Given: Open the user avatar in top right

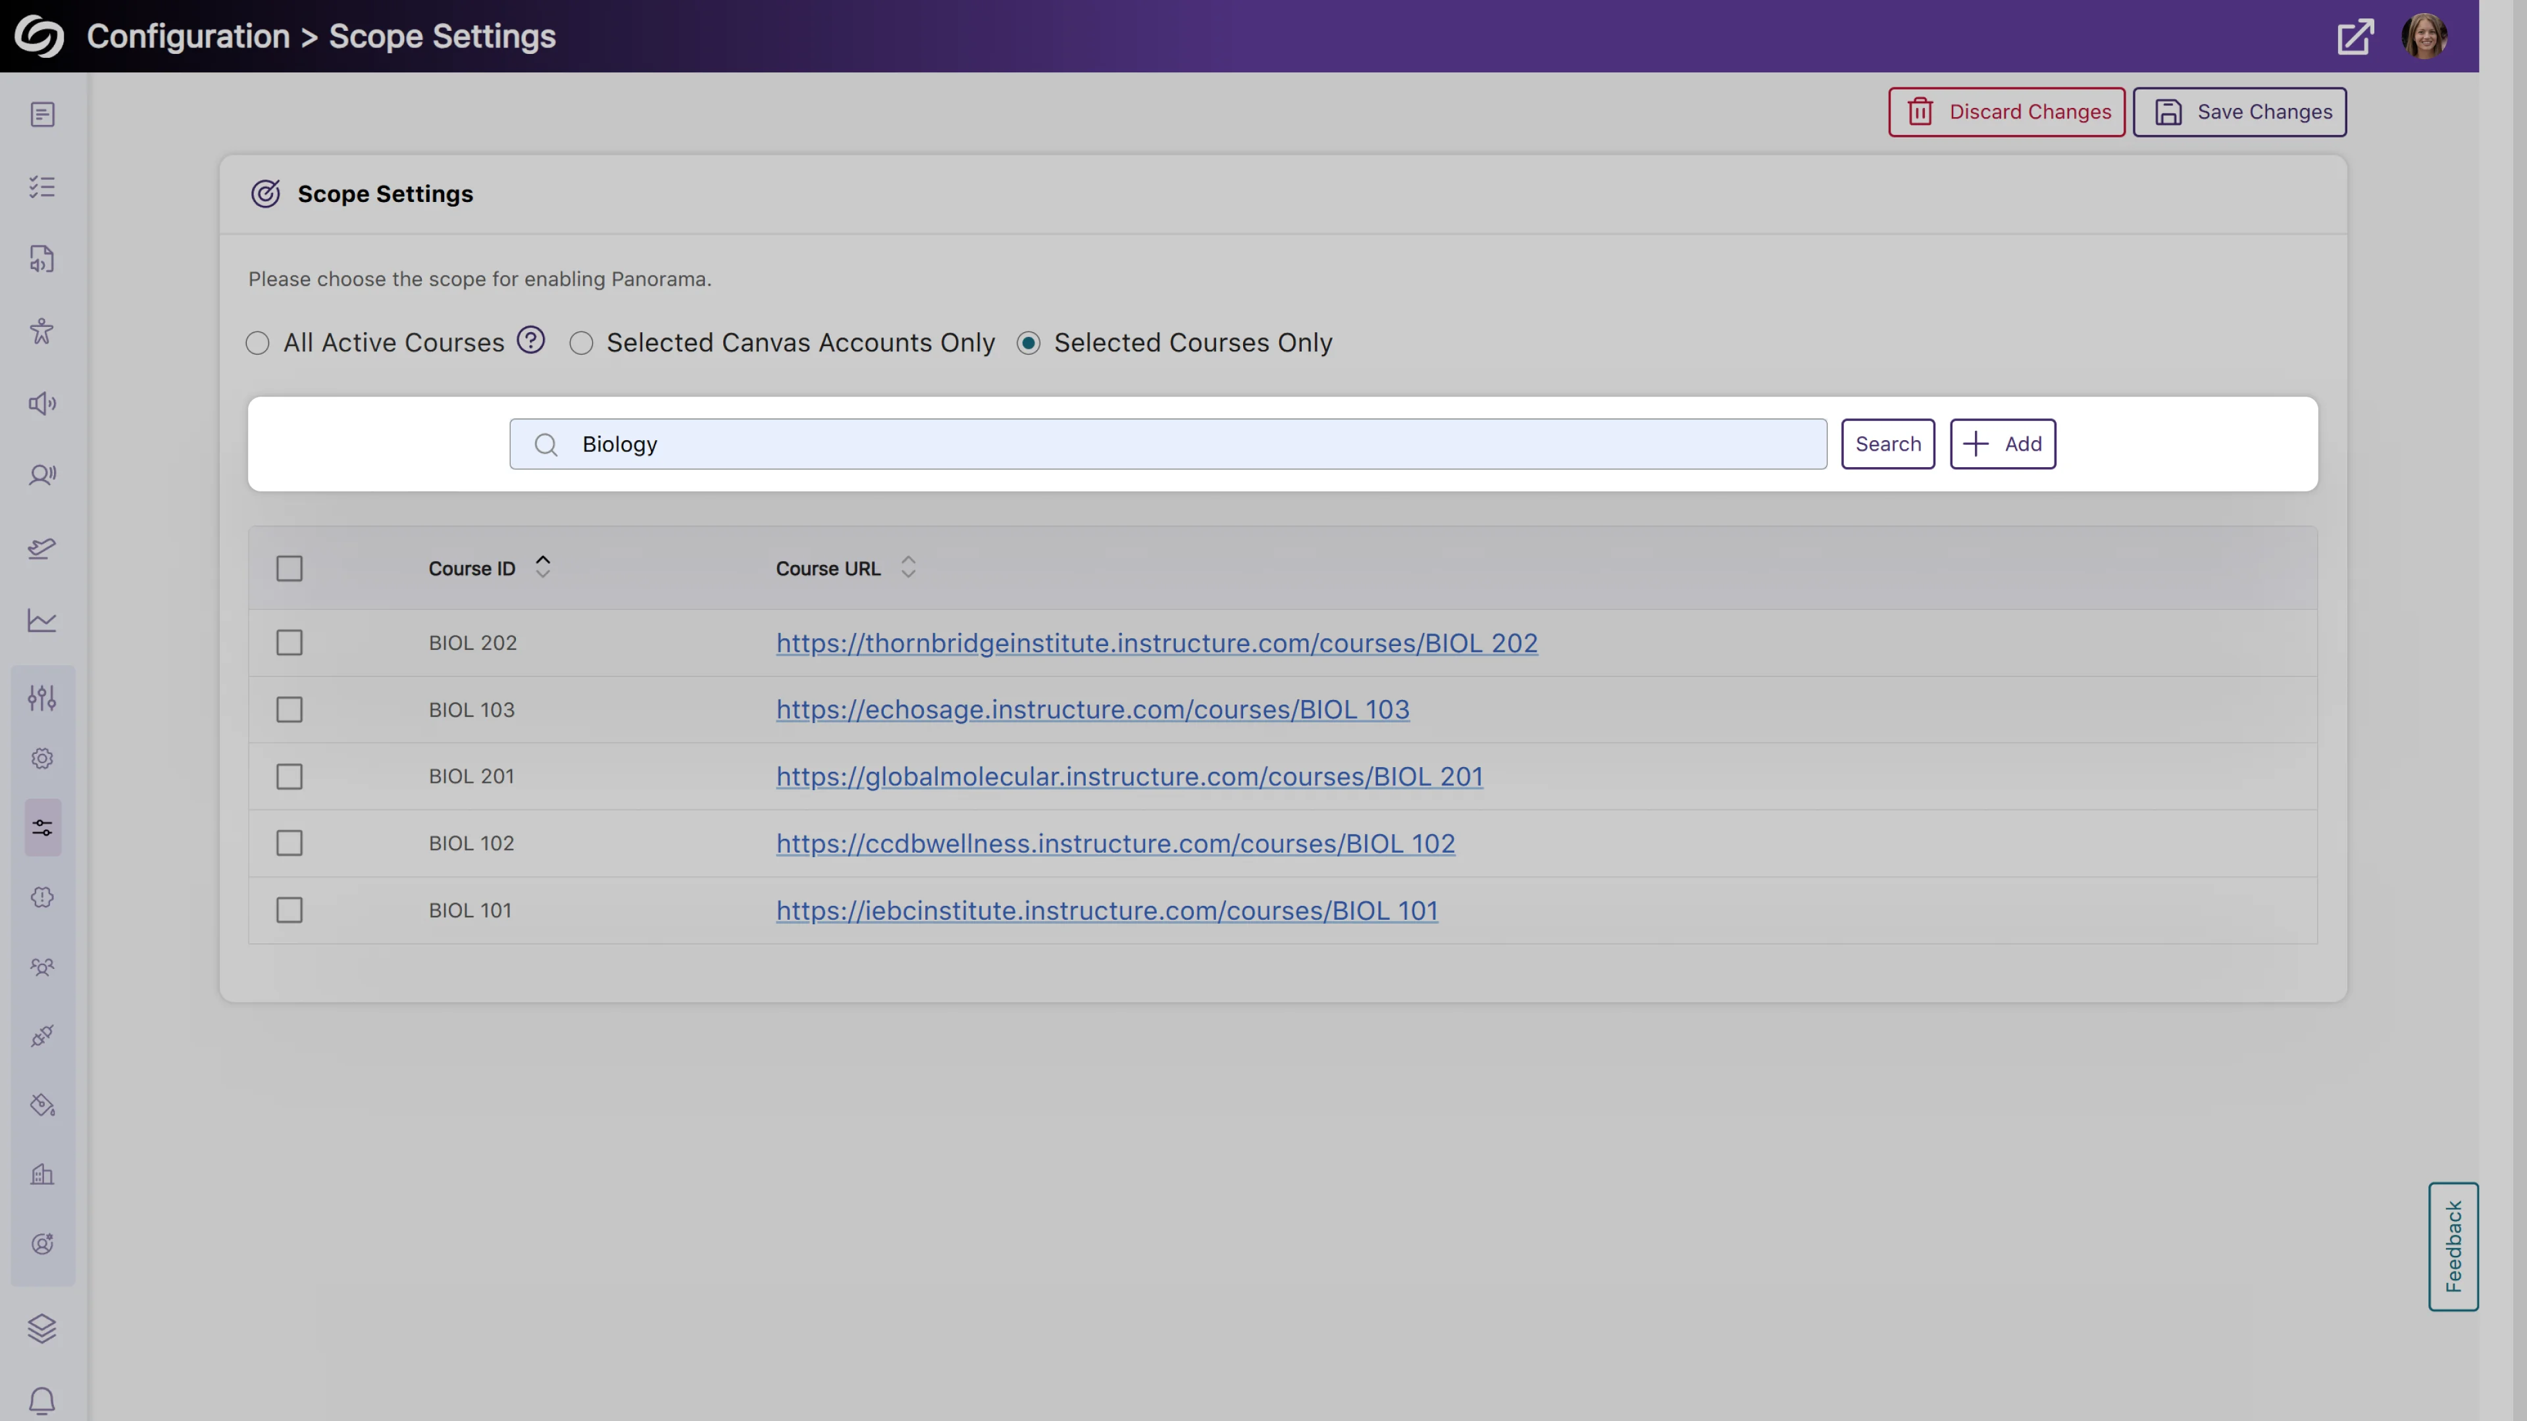Looking at the screenshot, I should pyautogui.click(x=2424, y=36).
